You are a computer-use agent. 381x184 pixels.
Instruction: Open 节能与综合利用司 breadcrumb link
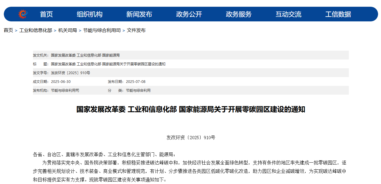(102, 30)
